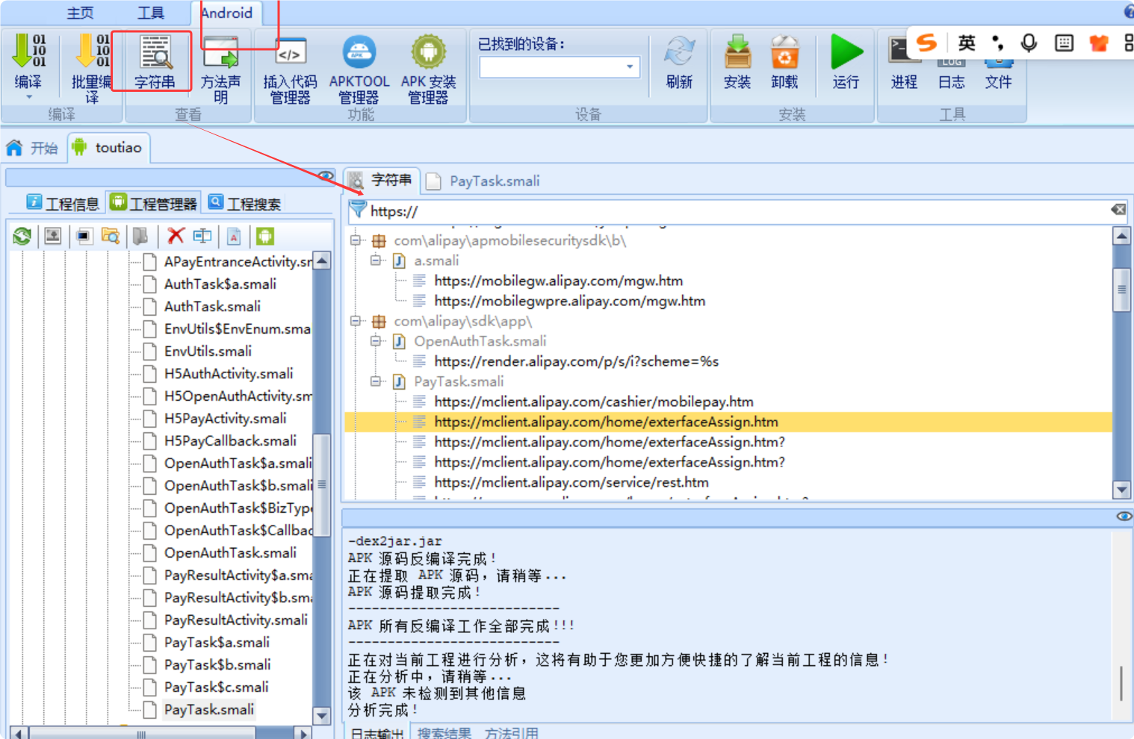Viewport: 1134px width, 739px height.
Task: Select the 字符串 editor tab
Action: (381, 180)
